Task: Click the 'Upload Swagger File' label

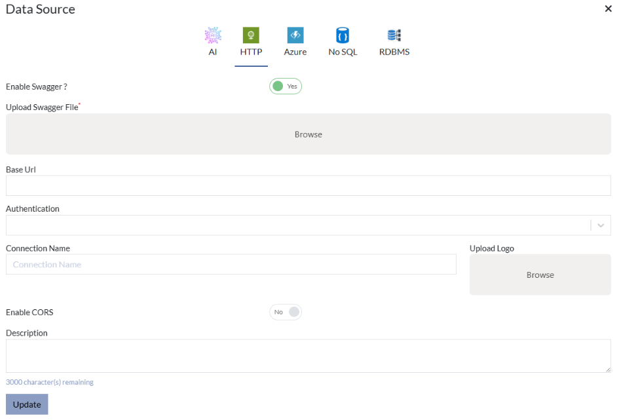Action: 42,107
